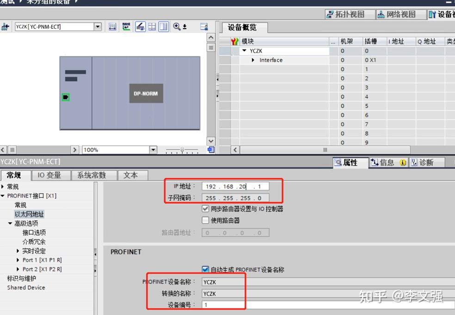
Task: Select 常规 under PROFINET接口 [X1]
Action: [20, 205]
